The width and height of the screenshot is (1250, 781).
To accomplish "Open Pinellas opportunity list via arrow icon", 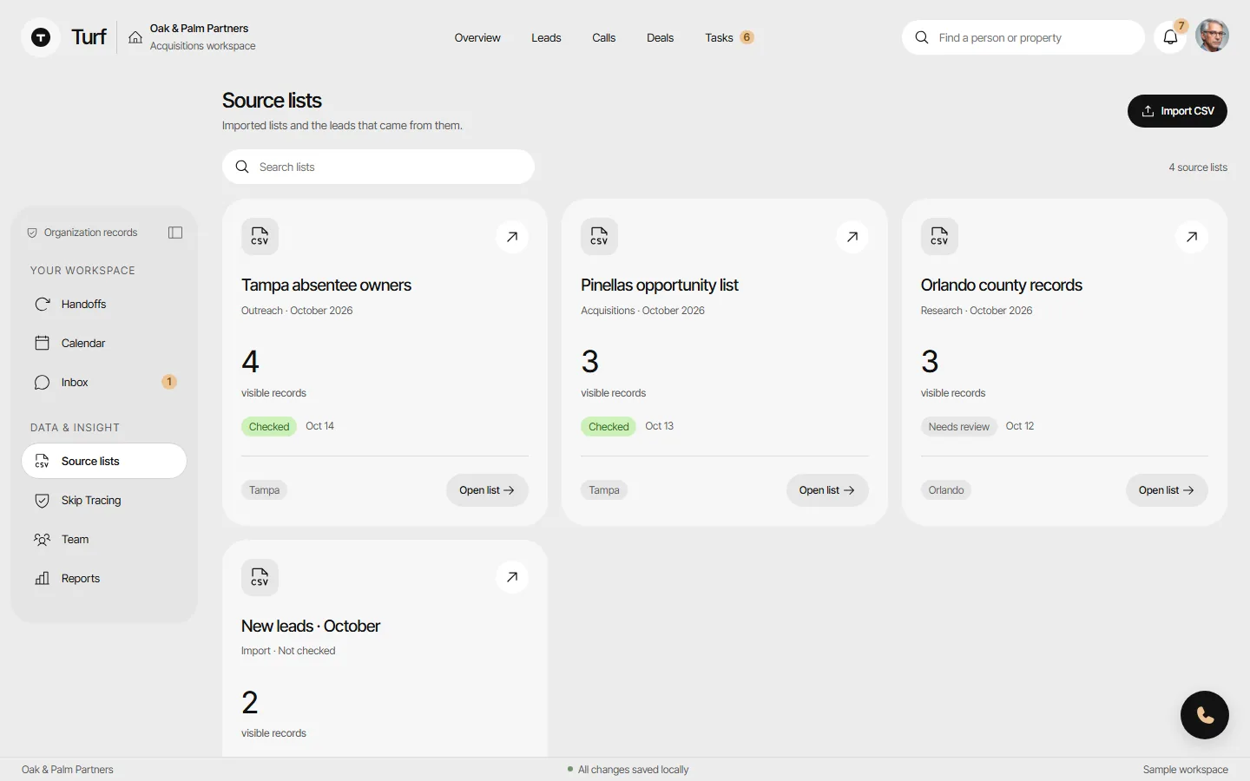I will [852, 237].
